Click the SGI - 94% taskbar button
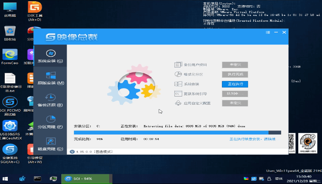 pos(87,179)
